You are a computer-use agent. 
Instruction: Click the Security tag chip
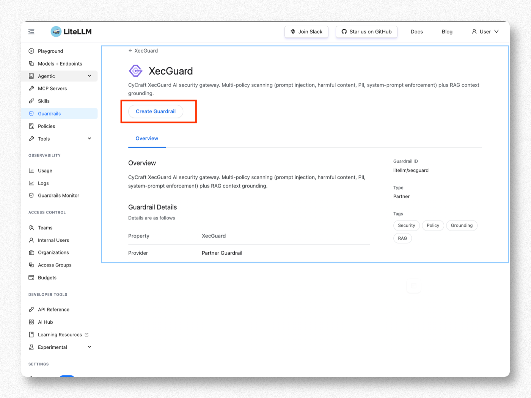pos(407,226)
